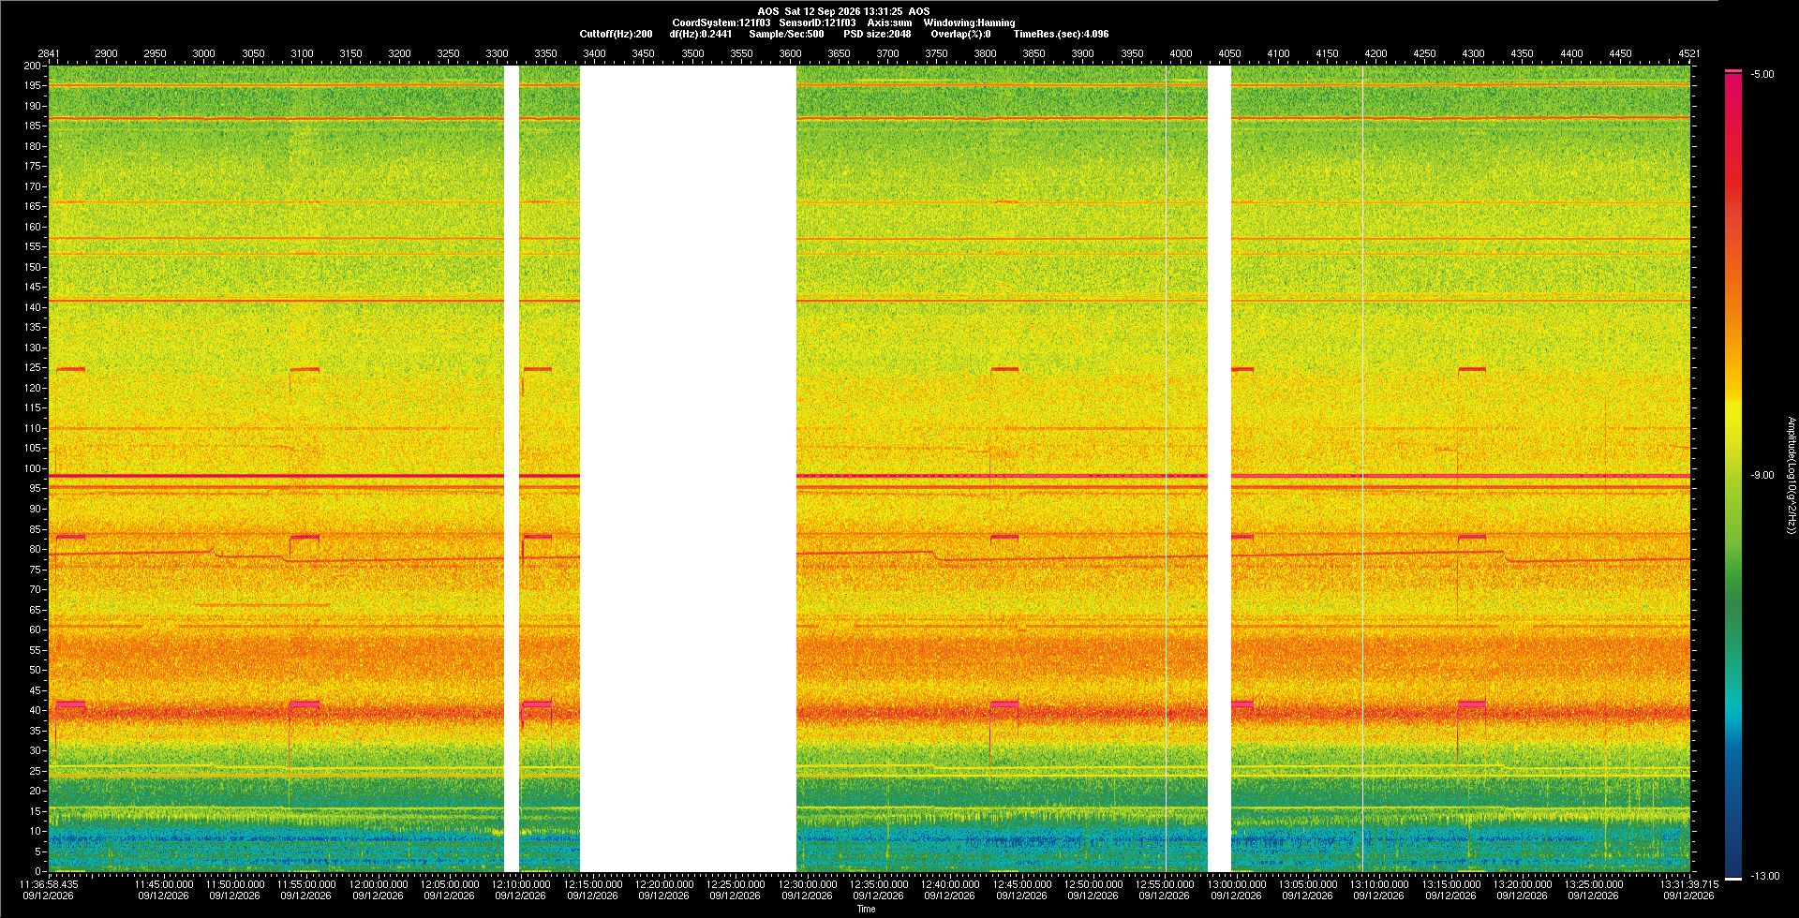This screenshot has width=1799, height=918.
Task: Click the 200 Hz frequency axis tick
Action: 34,66
